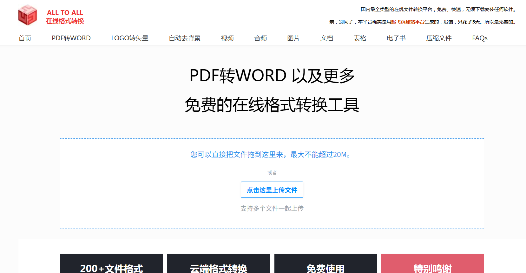The width and height of the screenshot is (526, 273).
Task: Follow the red 起飞页建站平台 link
Action: click(408, 22)
